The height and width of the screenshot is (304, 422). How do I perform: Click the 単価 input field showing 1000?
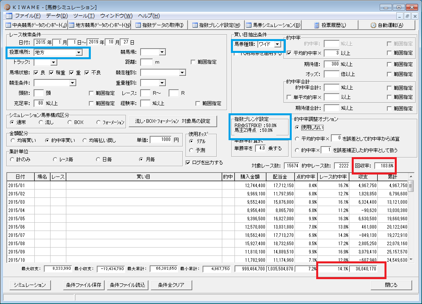[x=161, y=140]
